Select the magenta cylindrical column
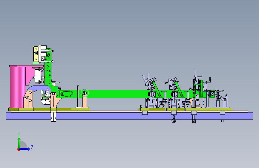 (x=17, y=86)
